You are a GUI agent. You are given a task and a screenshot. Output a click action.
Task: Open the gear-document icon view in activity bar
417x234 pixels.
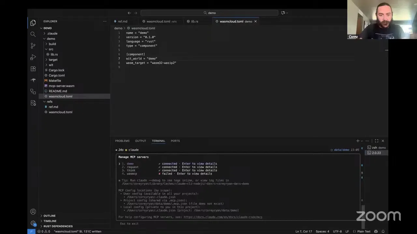click(33, 103)
